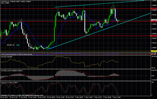Screen dimensions: 157x99
Task: Click the Sto(5,3,3) stochastic indicator label
Action: pyautogui.click(x=9, y=83)
